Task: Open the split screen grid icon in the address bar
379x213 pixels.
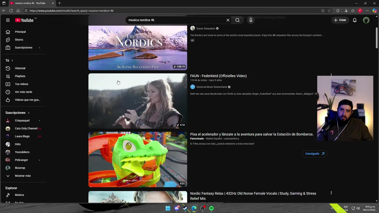Action: point(323,11)
